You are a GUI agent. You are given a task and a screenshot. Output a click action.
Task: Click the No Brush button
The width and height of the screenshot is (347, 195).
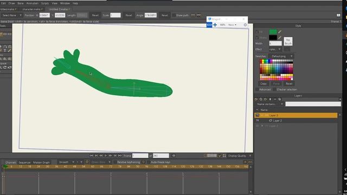[288, 41]
